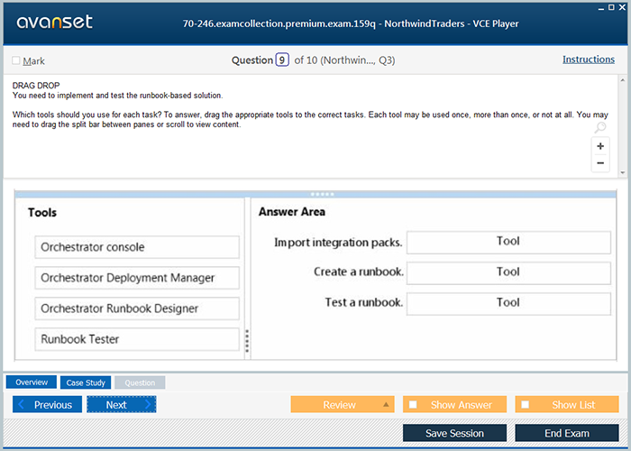The height and width of the screenshot is (451, 631).
Task: Click the End Exam button
Action: click(x=566, y=433)
